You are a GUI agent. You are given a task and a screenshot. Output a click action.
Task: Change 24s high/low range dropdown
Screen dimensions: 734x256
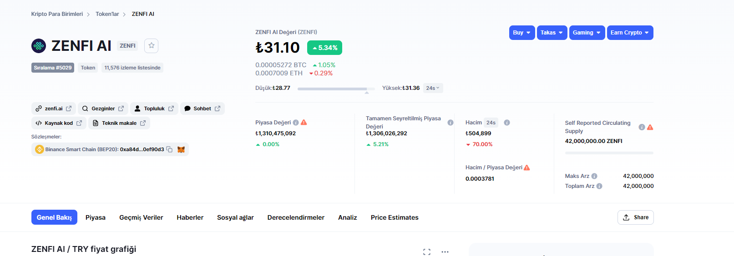[x=433, y=88]
